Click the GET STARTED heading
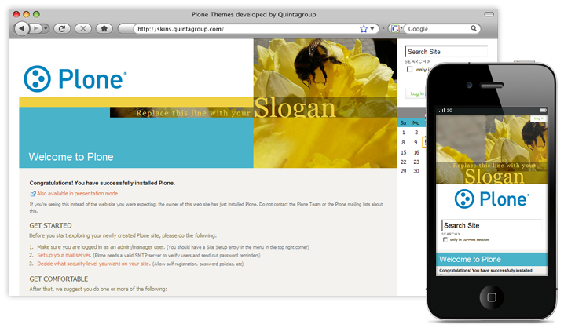The height and width of the screenshot is (328, 564). [x=50, y=226]
